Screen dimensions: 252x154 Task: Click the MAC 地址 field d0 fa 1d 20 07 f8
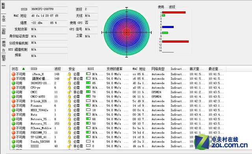[x=49, y=16]
